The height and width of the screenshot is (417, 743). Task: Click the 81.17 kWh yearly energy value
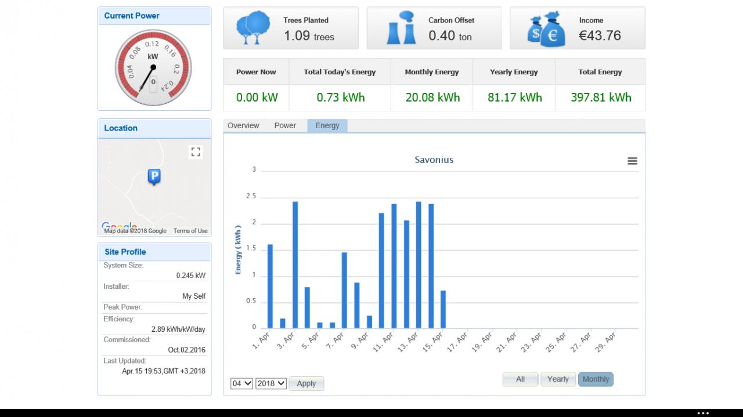515,97
